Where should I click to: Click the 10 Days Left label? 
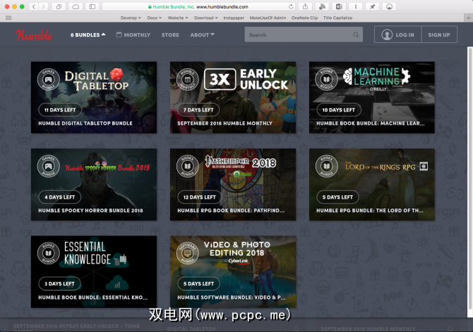338,110
